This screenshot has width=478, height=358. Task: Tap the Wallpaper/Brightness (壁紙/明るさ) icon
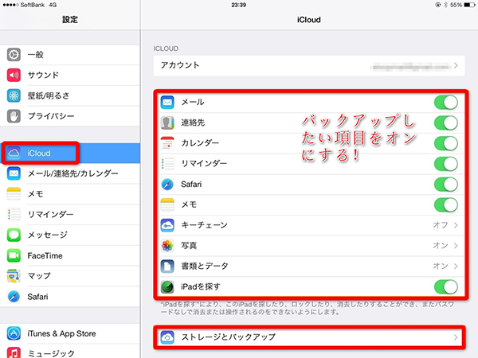click(x=14, y=95)
